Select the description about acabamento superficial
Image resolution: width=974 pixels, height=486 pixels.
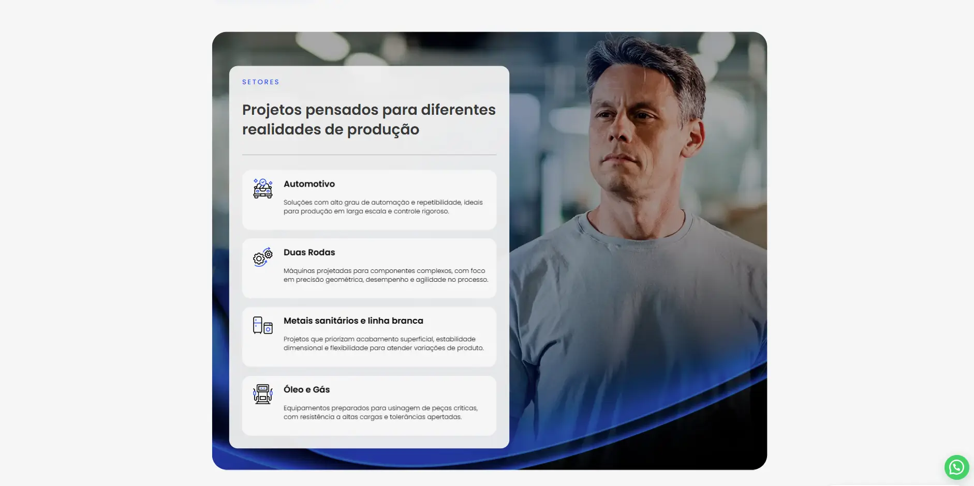(383, 343)
